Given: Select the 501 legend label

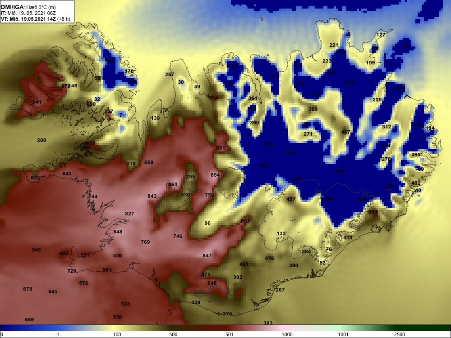Looking at the screenshot, I should (230, 334).
